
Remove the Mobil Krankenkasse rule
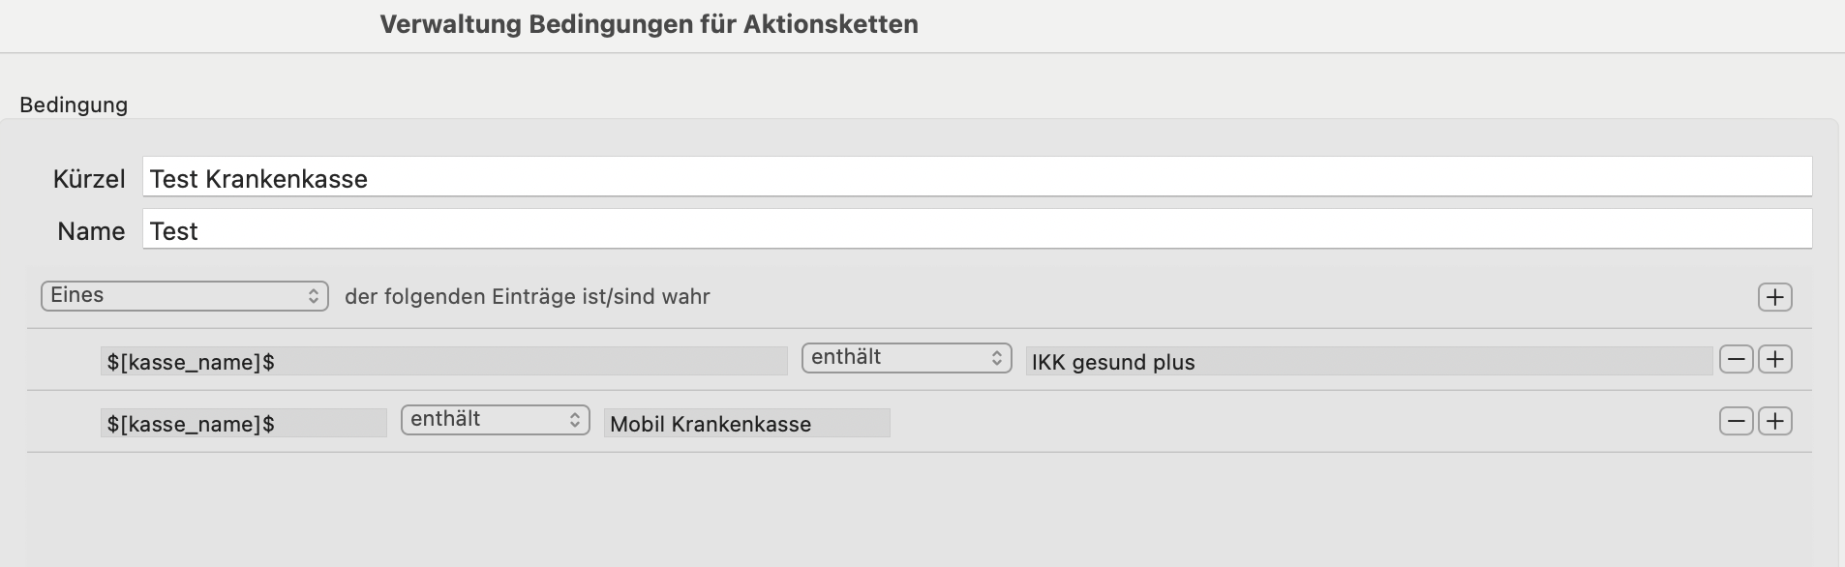[1736, 422]
